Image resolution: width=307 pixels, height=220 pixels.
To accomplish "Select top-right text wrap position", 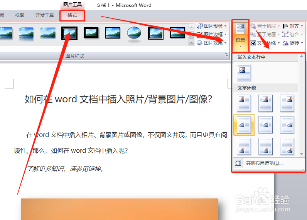I will click(287, 103).
